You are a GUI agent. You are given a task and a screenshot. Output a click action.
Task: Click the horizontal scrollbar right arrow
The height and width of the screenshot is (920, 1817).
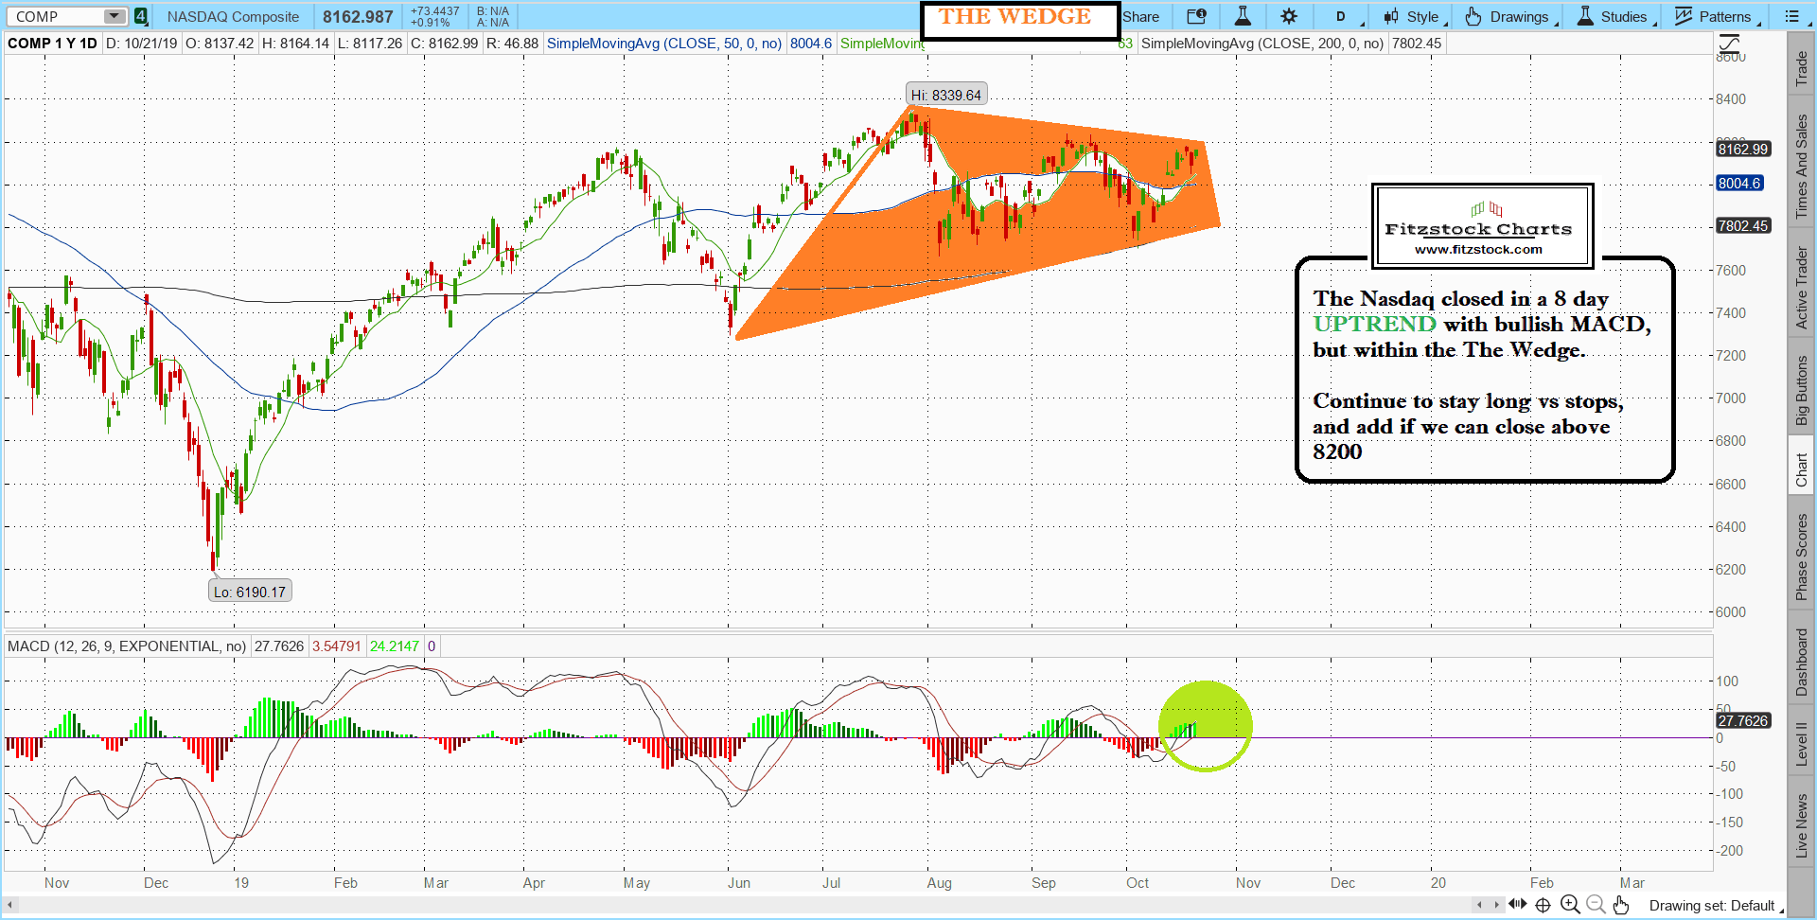(1496, 905)
